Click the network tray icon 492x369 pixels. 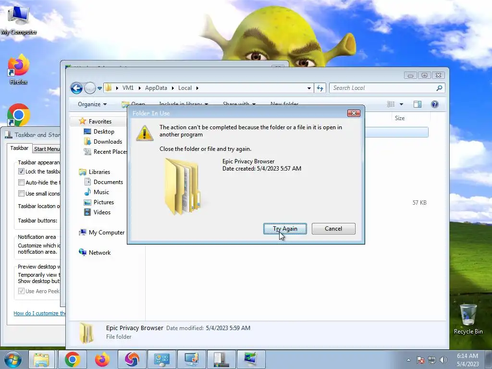[x=432, y=360]
